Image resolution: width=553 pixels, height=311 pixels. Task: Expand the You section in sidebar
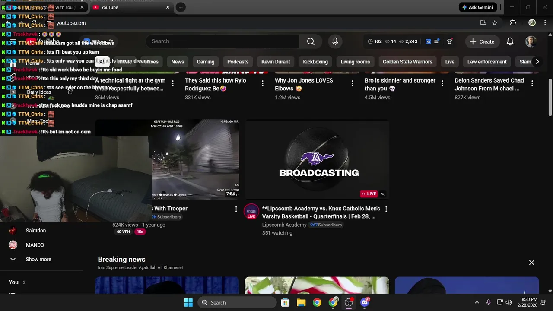[x=17, y=282]
